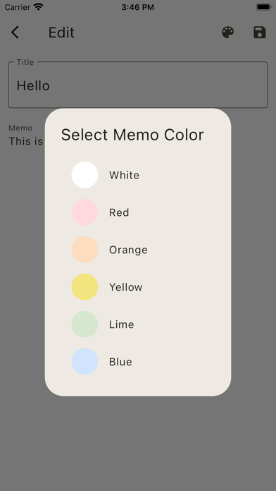
Task: Tap the Lime text label
Action: coord(121,325)
